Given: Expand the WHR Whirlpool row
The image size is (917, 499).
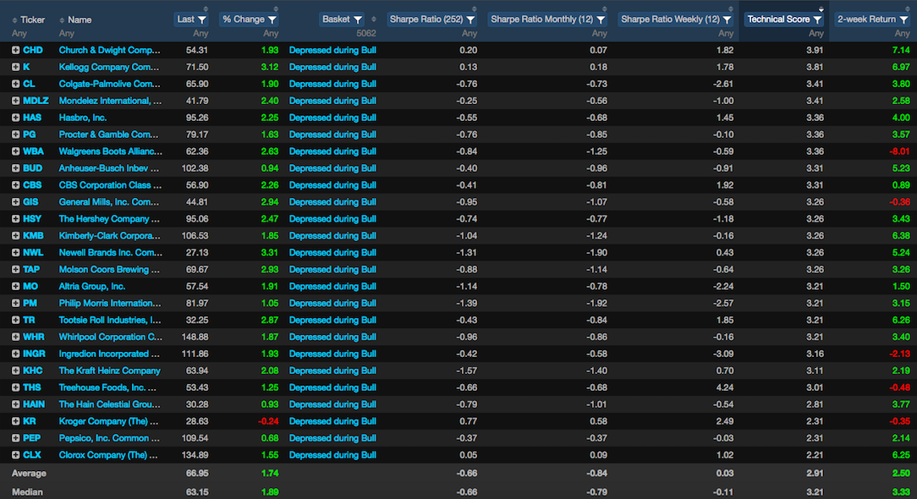Looking at the screenshot, I should [x=16, y=337].
